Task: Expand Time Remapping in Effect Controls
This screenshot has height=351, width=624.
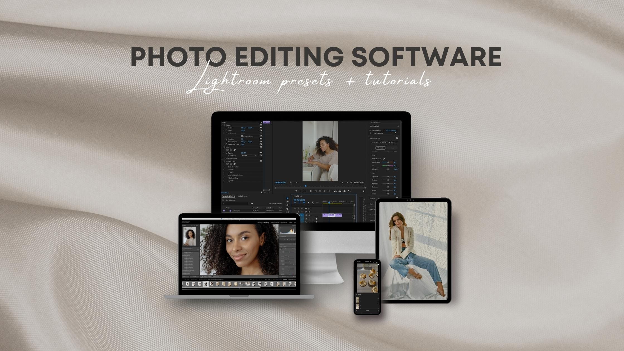Action: pos(222,158)
